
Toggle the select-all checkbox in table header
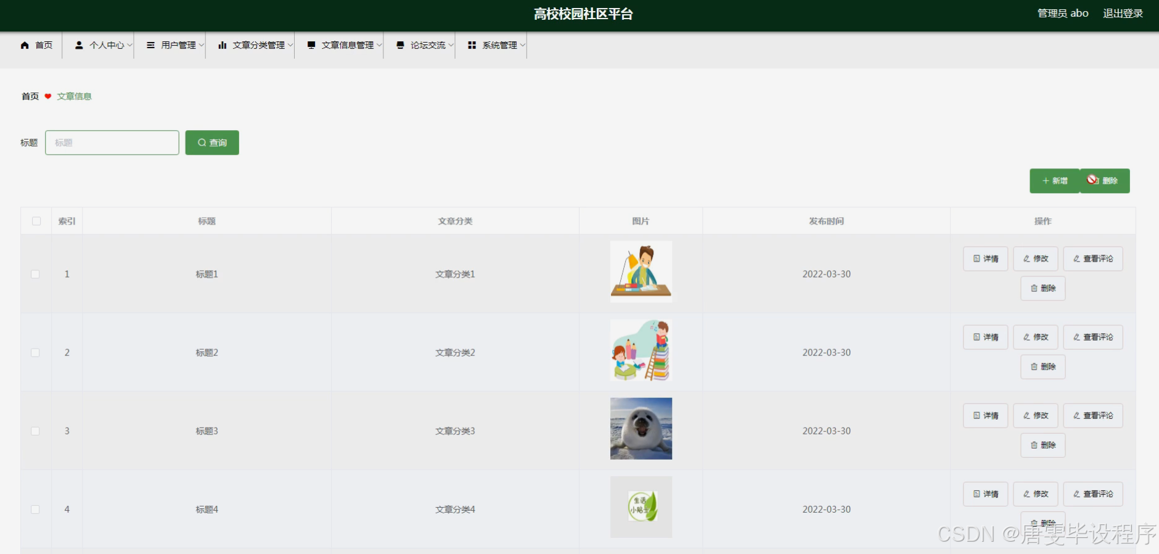click(36, 221)
